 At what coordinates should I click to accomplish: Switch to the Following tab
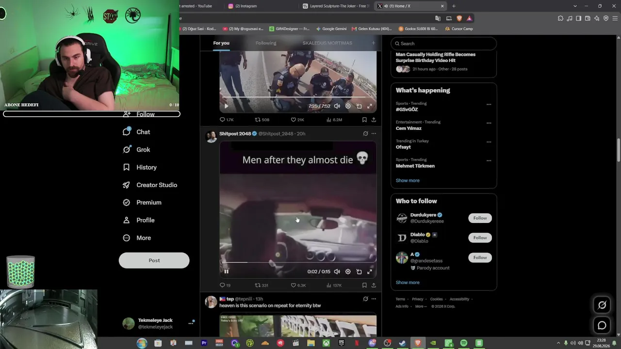point(266,43)
